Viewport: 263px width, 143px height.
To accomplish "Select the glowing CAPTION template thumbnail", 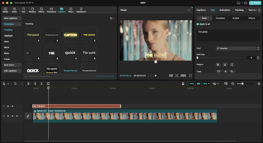I will [71, 35].
